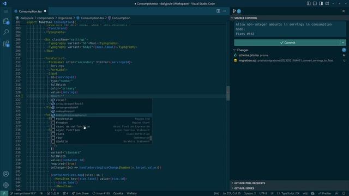Image resolution: width=349 pixels, height=196 pixels.
Task: Click the Consumption symbol in breadcrumb
Action: [x=121, y=18]
